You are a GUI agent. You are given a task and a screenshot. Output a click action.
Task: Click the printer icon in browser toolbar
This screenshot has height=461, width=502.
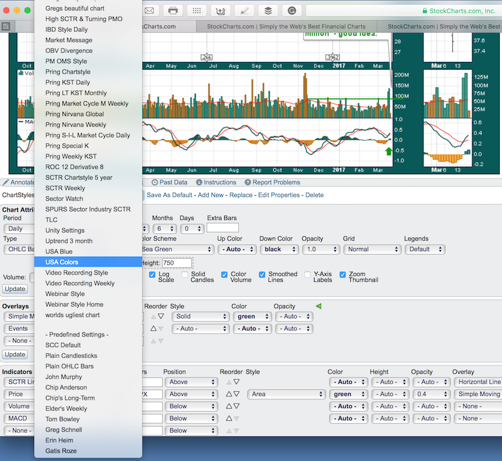tap(173, 11)
